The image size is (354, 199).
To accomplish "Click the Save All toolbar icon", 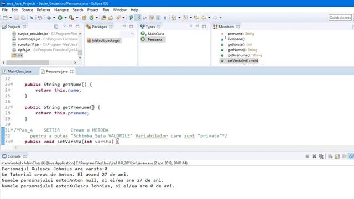I will pyautogui.click(x=23, y=18).
